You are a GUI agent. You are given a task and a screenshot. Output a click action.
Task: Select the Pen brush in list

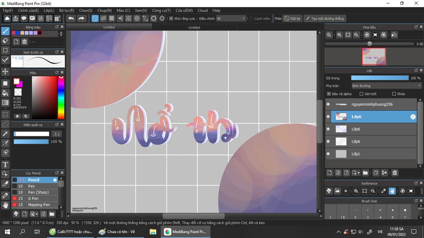pos(35,186)
